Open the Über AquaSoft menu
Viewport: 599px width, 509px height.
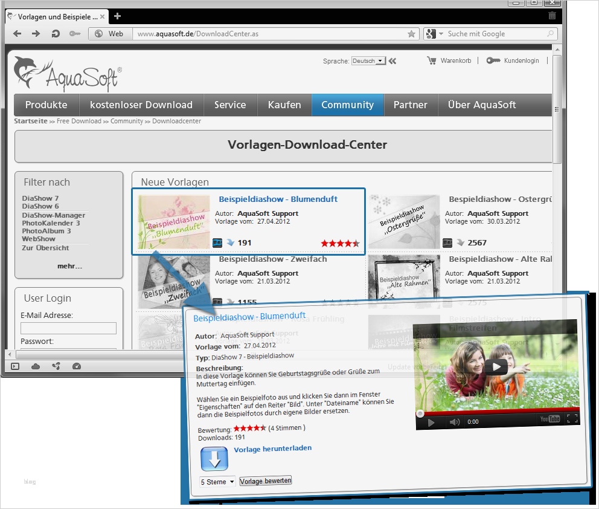482,105
